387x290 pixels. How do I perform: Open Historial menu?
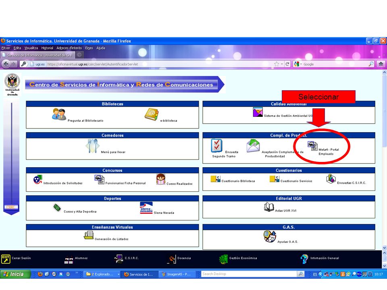point(47,48)
